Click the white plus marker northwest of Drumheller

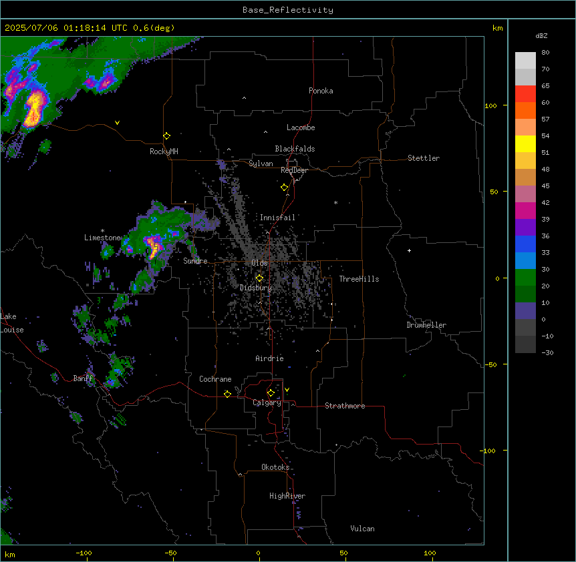click(x=409, y=250)
